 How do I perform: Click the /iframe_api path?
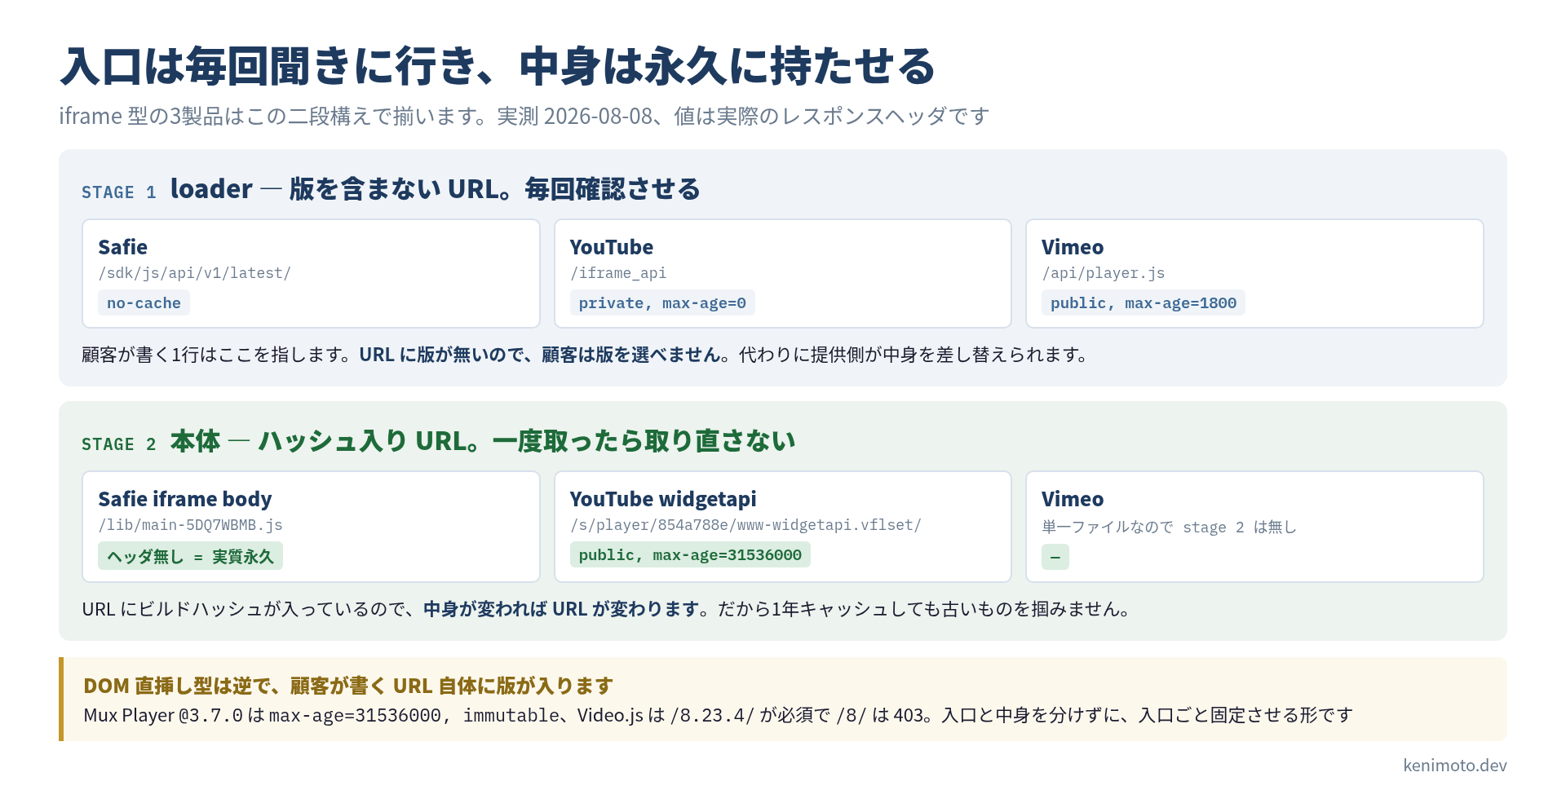tap(618, 273)
